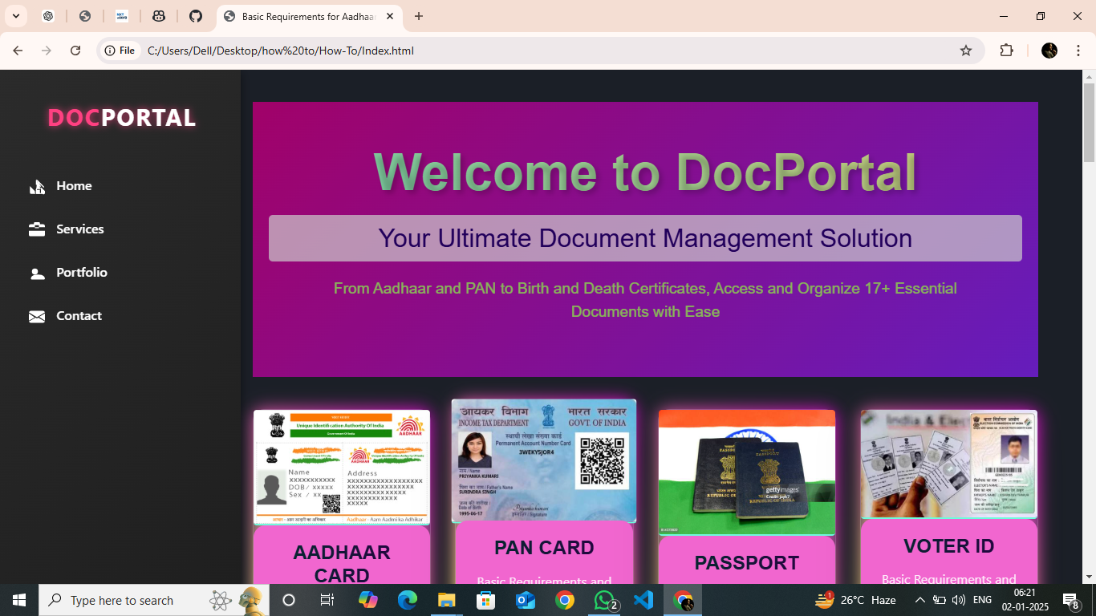Go back using the browser back arrow
Screen dimensions: 1096x616
click(x=18, y=50)
